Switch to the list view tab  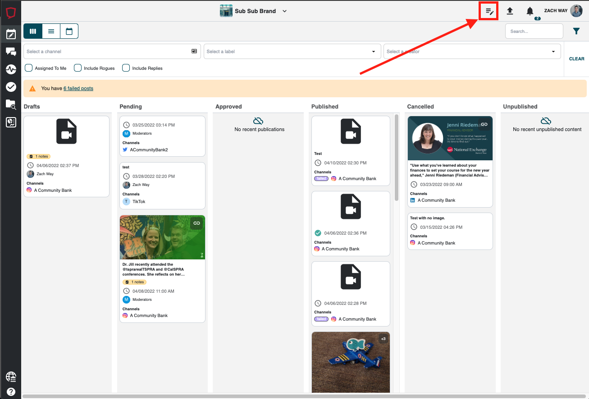pyautogui.click(x=51, y=31)
